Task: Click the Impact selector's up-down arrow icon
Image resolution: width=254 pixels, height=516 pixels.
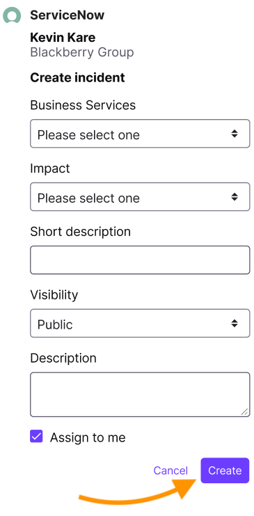Action: point(235,197)
